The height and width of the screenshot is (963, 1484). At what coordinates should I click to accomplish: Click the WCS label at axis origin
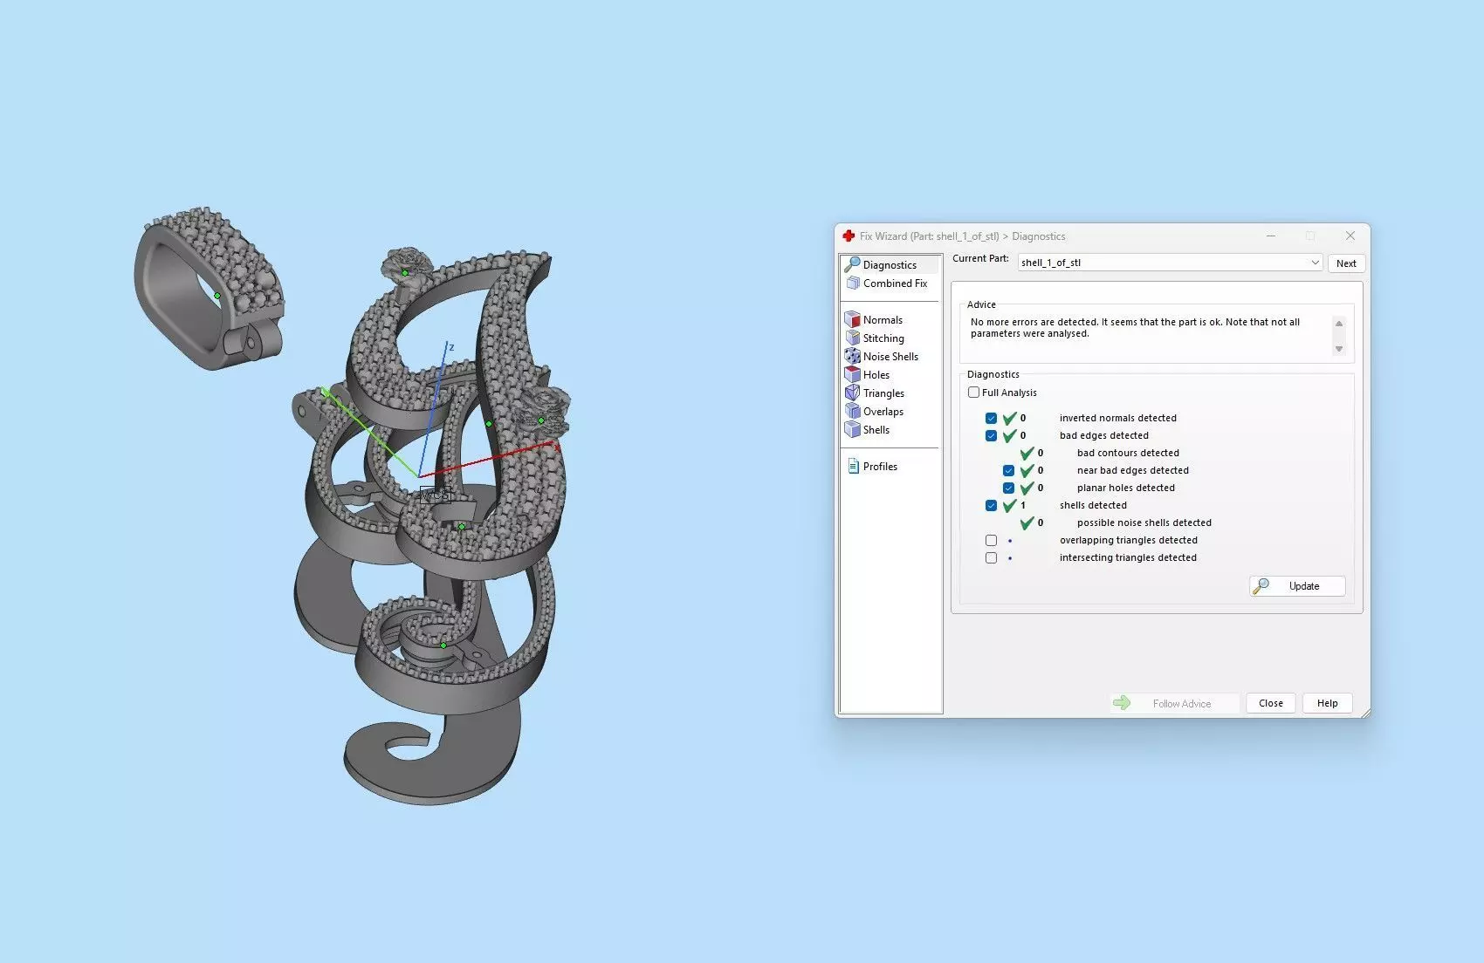pyautogui.click(x=435, y=495)
